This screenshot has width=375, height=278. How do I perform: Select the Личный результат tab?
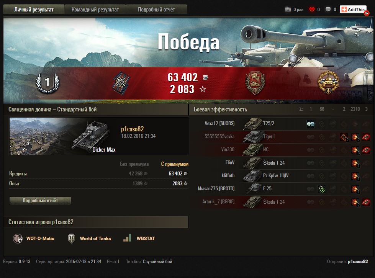pyautogui.click(x=34, y=10)
